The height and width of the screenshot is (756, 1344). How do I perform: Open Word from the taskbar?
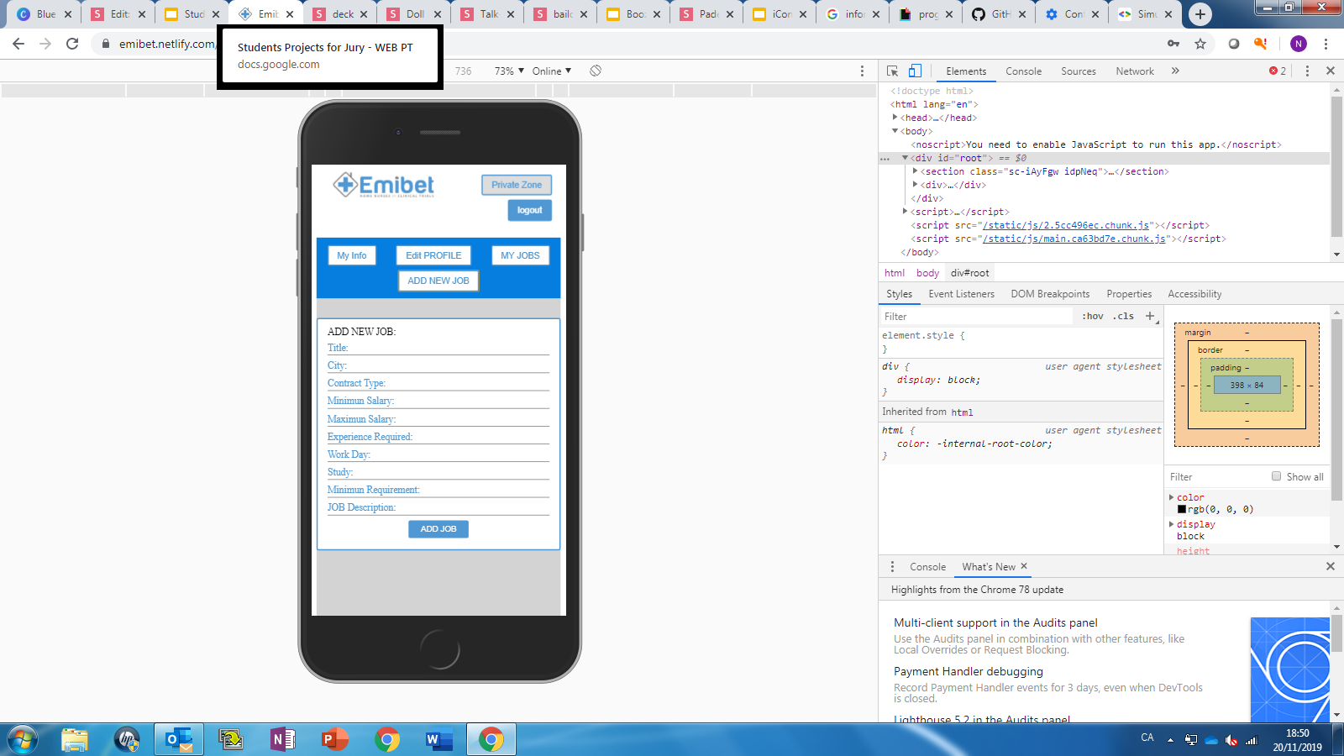[438, 739]
